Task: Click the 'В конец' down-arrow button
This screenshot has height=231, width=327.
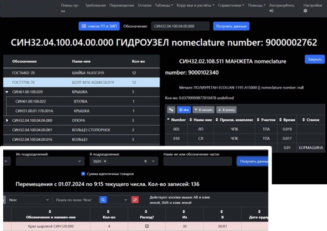Action: (226, 109)
